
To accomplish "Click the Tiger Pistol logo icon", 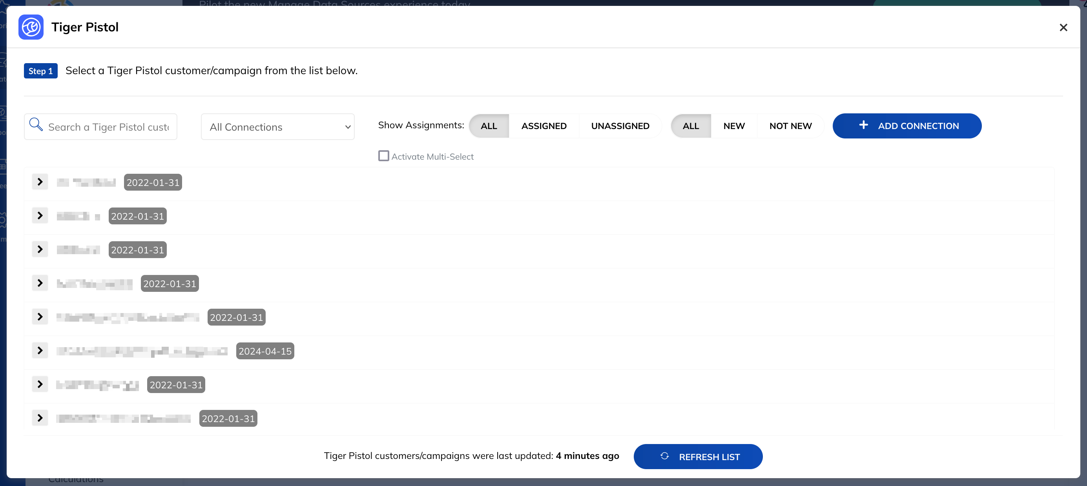I will pyautogui.click(x=31, y=27).
